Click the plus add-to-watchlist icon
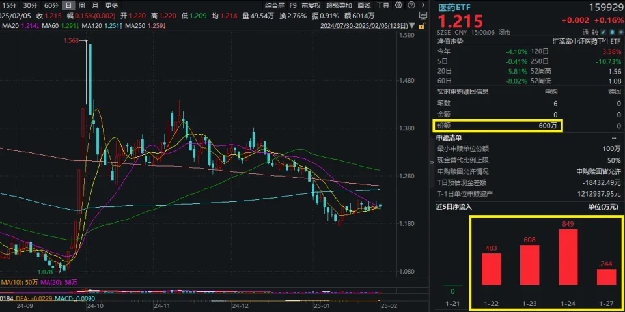 [620, 31]
